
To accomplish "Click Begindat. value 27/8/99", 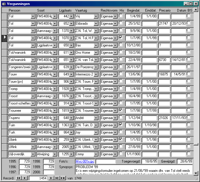I will coord(133,147).
